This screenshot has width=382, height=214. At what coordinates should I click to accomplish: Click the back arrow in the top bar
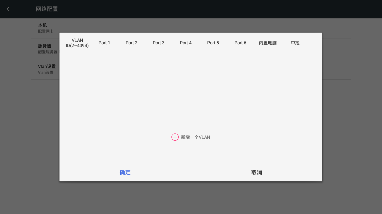click(x=9, y=9)
